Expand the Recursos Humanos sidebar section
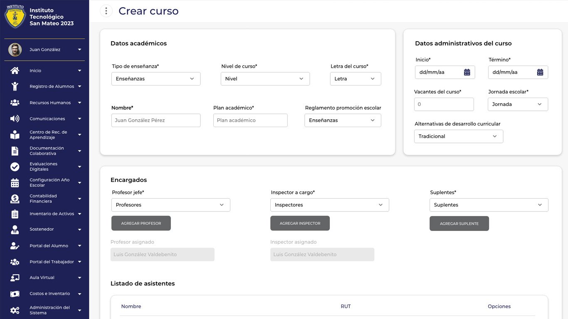Image resolution: width=568 pixels, height=319 pixels. (79, 102)
